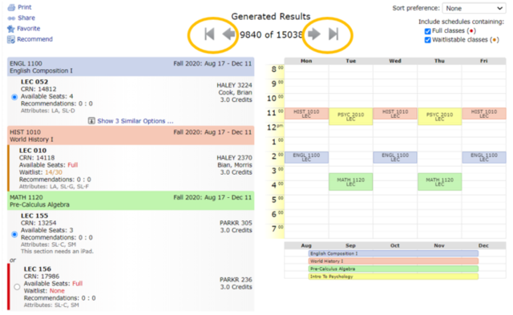Select the LEC 052 radio button
513x315 pixels.
click(14, 97)
